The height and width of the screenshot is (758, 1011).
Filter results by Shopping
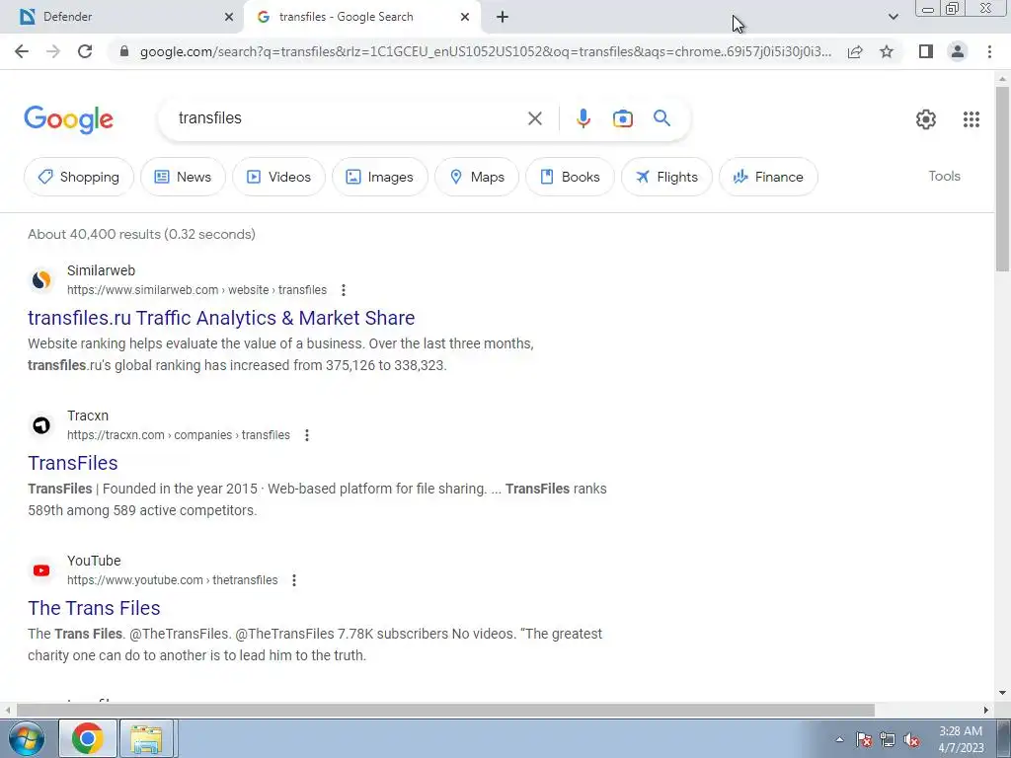79,177
